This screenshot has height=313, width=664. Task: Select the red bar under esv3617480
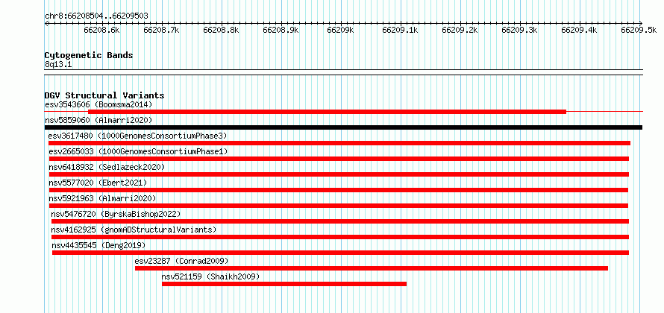click(x=339, y=143)
